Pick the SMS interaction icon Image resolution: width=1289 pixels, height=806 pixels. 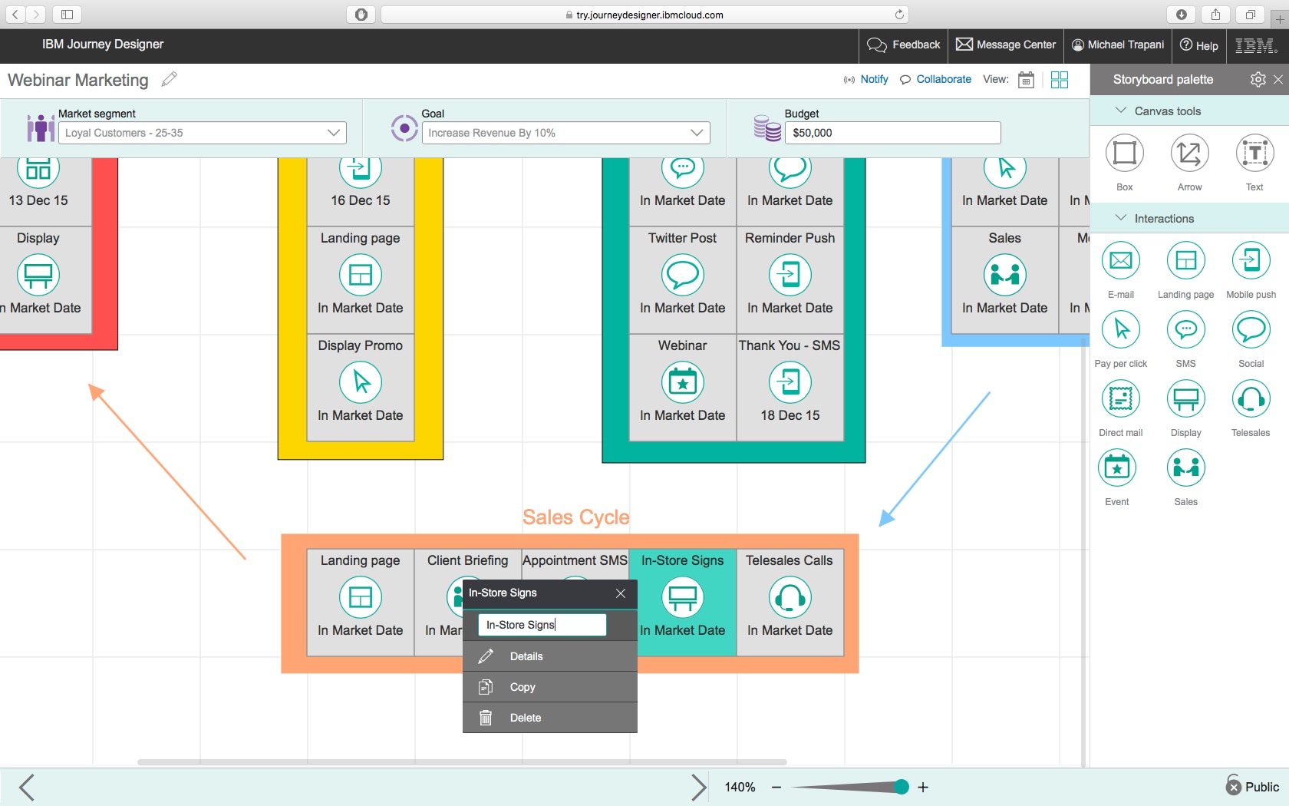tap(1185, 329)
